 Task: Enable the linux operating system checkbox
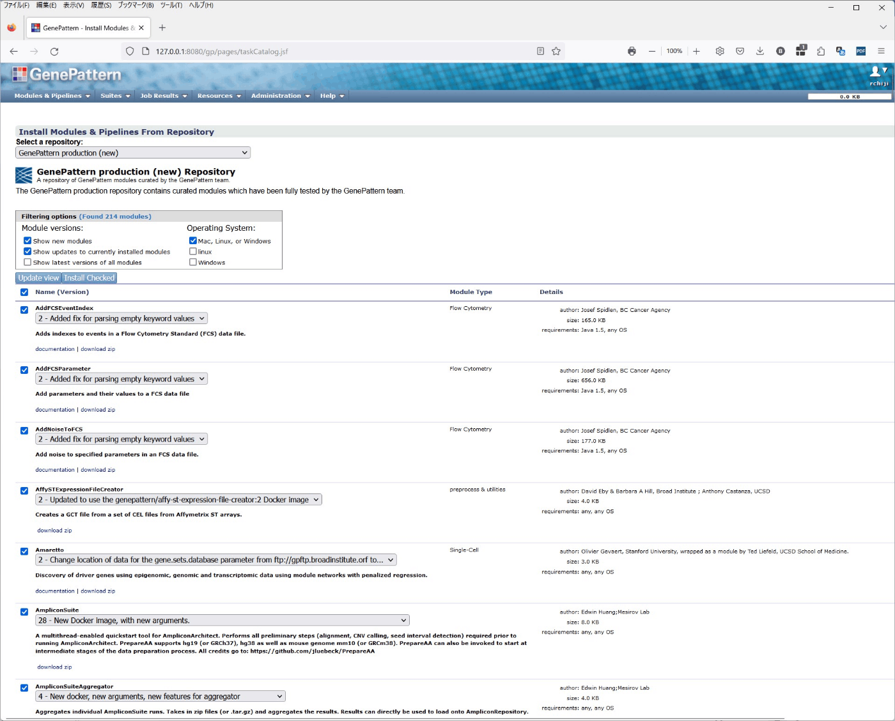tap(192, 252)
